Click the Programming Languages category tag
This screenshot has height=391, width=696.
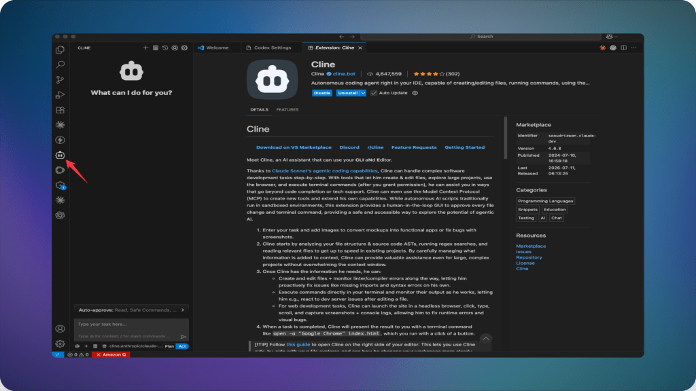546,201
